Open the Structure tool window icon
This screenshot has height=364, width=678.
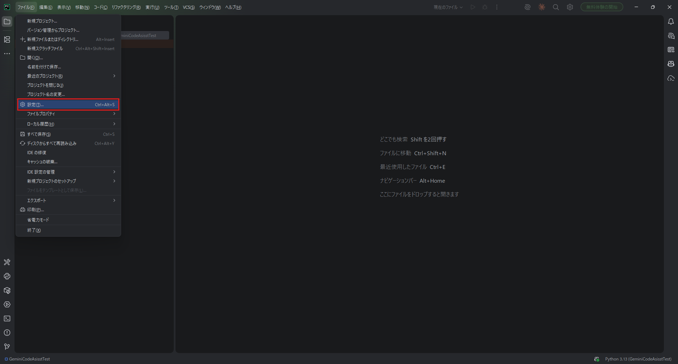click(x=7, y=40)
